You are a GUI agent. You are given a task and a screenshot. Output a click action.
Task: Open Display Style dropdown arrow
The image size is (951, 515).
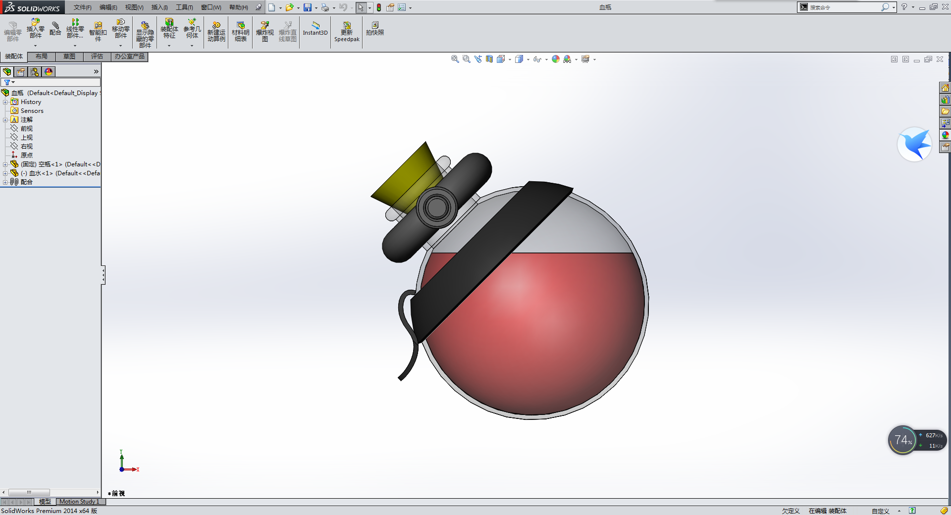[528, 59]
